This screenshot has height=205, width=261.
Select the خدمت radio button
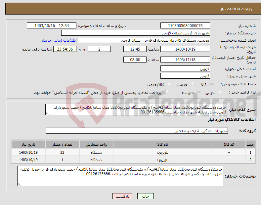pyautogui.click(x=193, y=84)
